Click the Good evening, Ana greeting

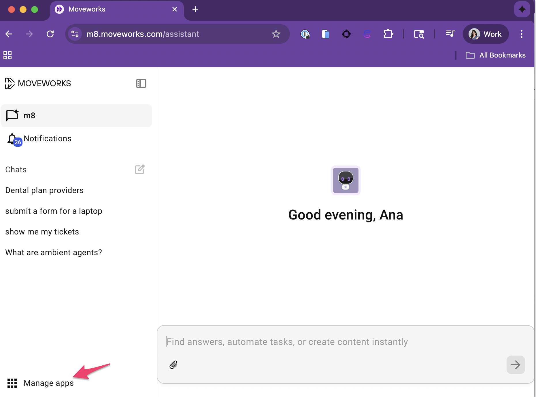346,215
